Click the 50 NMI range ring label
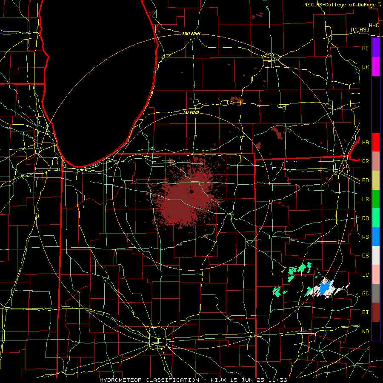 tap(191, 112)
